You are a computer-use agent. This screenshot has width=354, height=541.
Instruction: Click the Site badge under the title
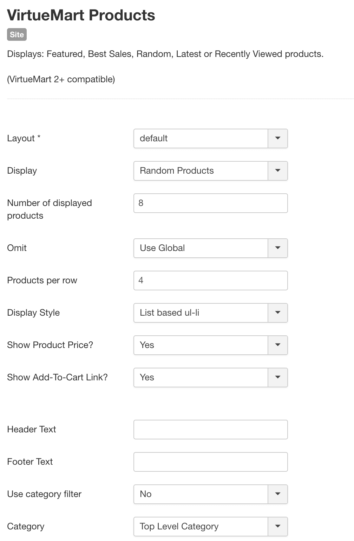[17, 34]
